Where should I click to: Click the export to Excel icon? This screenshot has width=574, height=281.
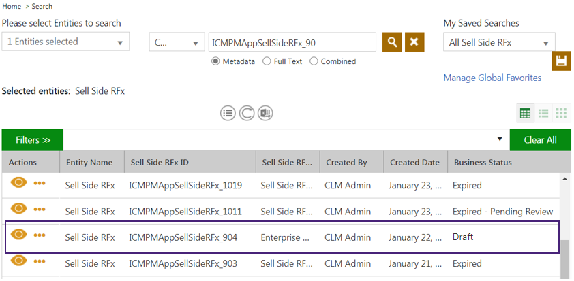[x=265, y=113]
